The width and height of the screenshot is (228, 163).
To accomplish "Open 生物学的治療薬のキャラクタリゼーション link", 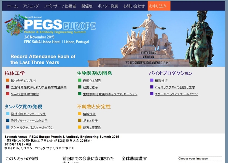I will pos(110,94).
